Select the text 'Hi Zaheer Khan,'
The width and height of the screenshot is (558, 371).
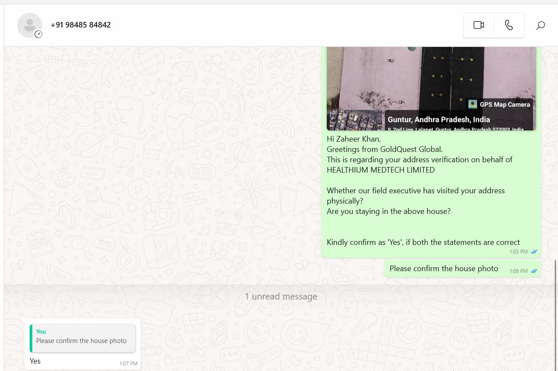(x=354, y=139)
